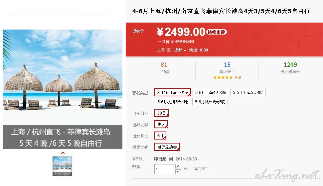Toggle the 6月 departure month option
Viewport: 323px width, 186px height.
point(160,136)
